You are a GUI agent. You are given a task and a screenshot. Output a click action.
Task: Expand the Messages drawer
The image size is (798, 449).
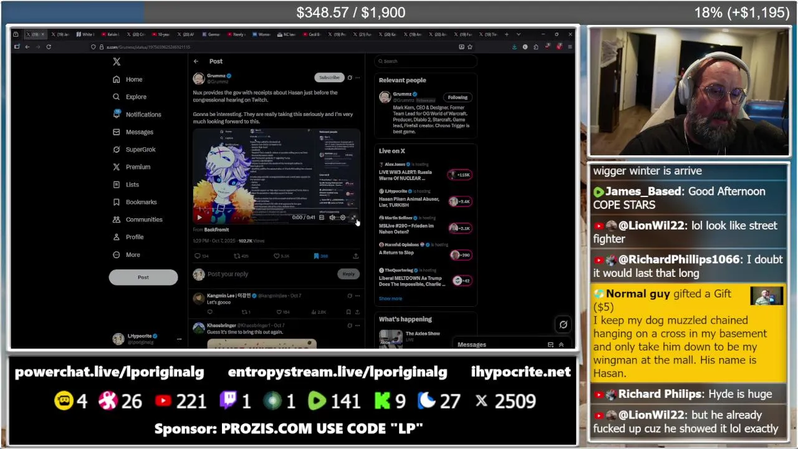(x=561, y=345)
